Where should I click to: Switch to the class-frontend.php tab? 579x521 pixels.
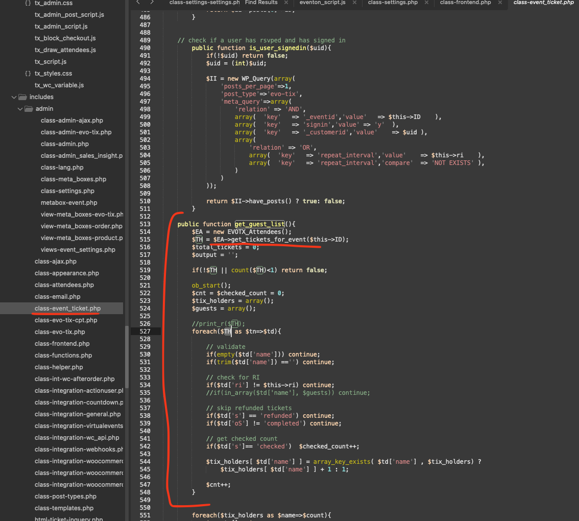pos(465,3)
